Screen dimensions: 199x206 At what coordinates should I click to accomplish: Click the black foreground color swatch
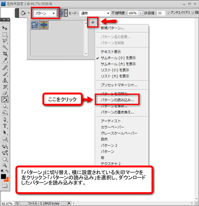(x=4, y=176)
